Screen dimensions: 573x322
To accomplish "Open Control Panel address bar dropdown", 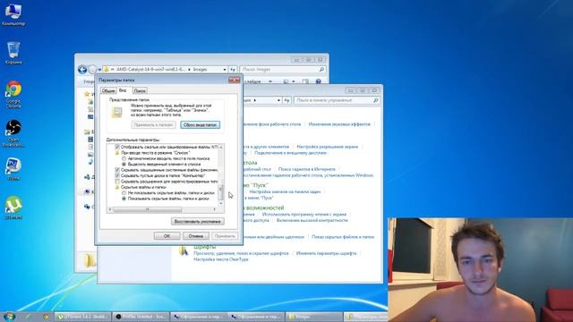I will (x=278, y=100).
